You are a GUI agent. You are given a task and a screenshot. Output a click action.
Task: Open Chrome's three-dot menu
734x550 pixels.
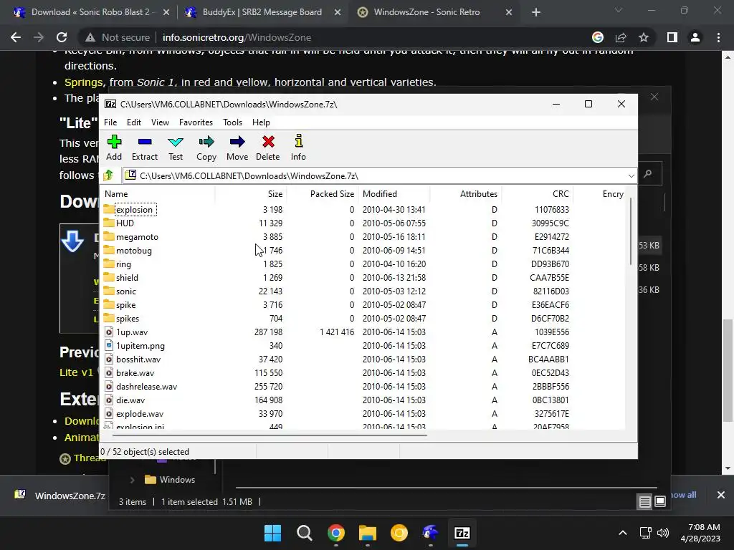[718, 37]
